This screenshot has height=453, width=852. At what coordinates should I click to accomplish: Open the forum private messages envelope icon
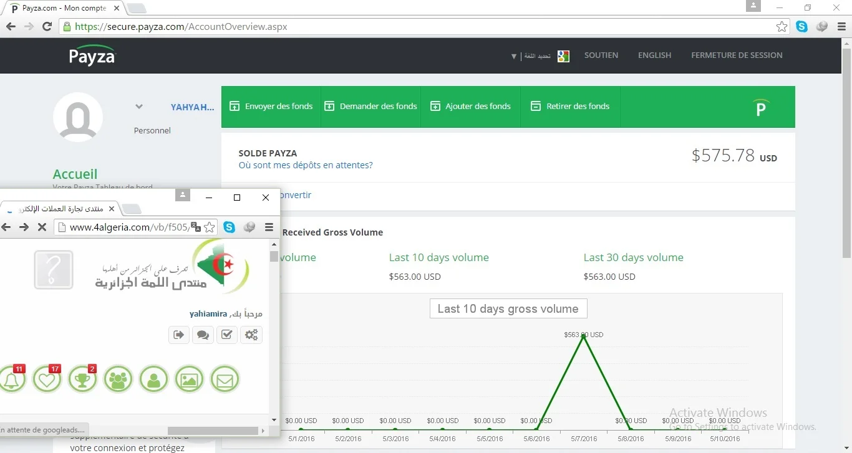(x=225, y=379)
